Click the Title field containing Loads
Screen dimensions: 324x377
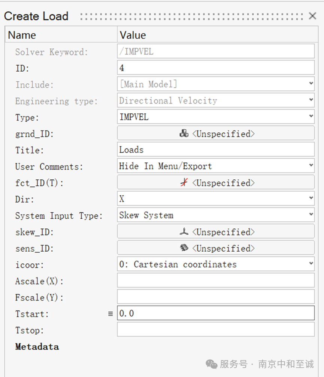(x=216, y=150)
